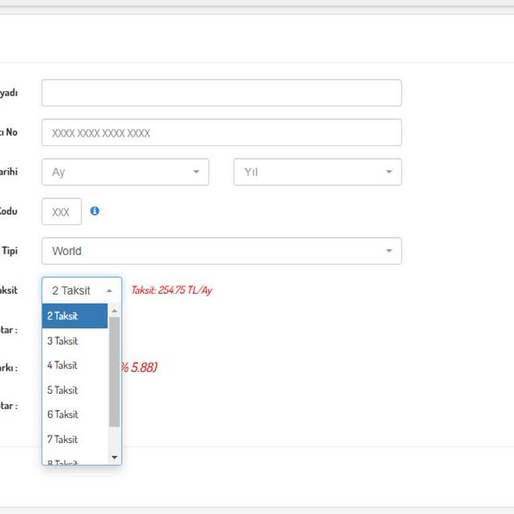Open the Yıl year dropdown

(317, 172)
